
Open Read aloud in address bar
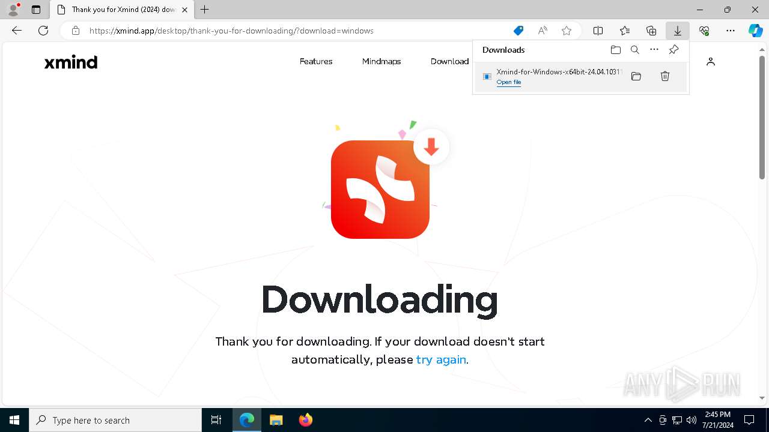(543, 31)
